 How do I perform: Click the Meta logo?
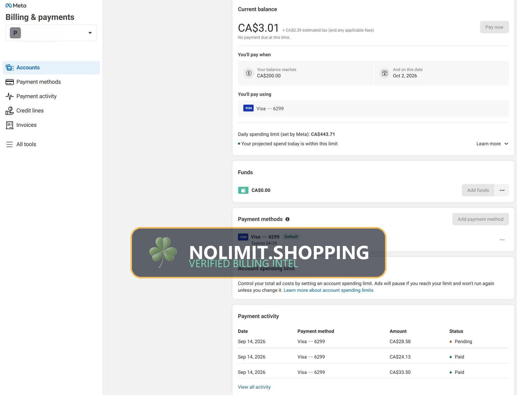[16, 6]
